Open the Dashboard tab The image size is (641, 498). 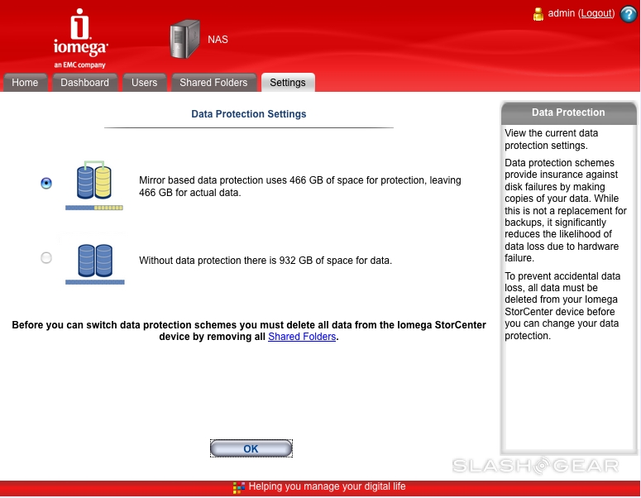(84, 83)
